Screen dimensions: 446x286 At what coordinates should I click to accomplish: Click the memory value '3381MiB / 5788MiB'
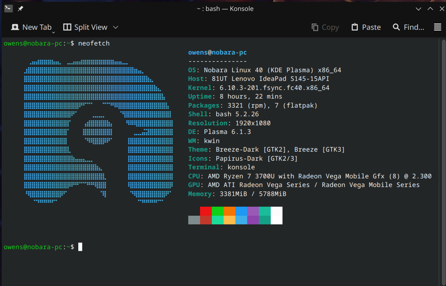pos(253,194)
